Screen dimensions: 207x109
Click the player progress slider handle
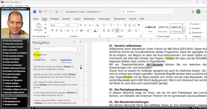coord(141,108)
